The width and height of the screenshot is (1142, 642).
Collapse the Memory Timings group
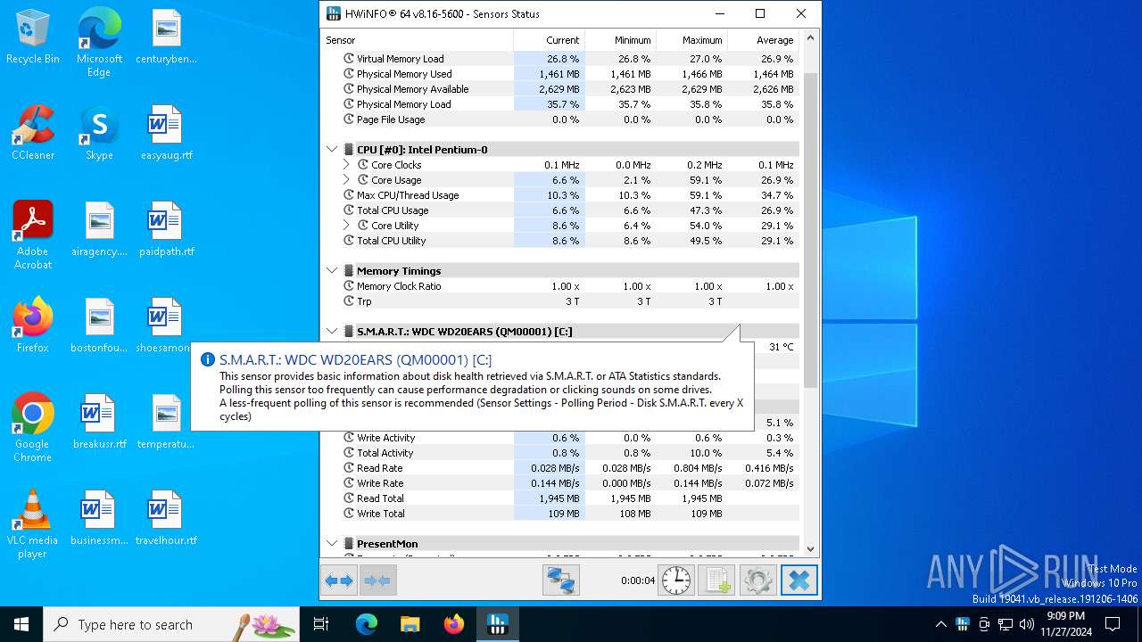tap(332, 271)
